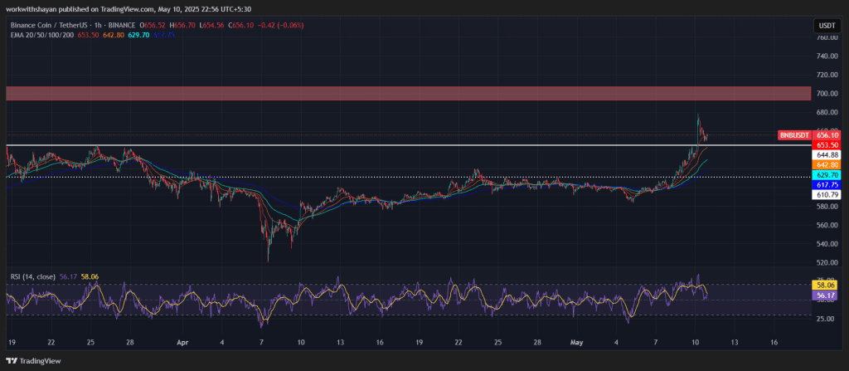The height and width of the screenshot is (371, 849).
Task: Click the EMA 20/50/100/200 indicator legend
Action: coord(41,36)
